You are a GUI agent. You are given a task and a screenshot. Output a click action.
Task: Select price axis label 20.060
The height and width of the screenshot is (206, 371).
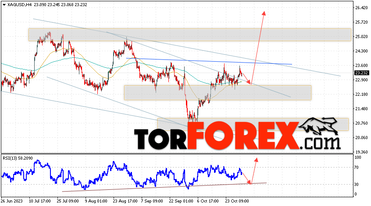(361, 138)
